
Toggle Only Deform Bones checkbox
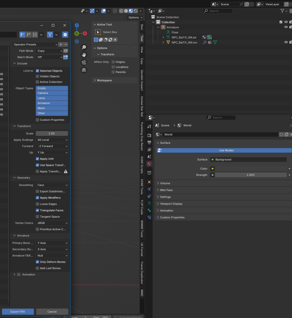37,262
